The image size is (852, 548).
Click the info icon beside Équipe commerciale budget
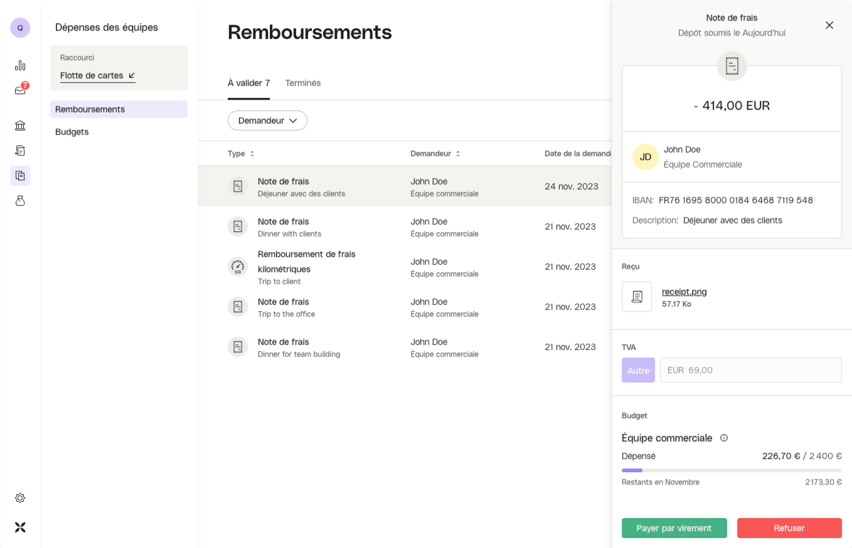tap(724, 438)
